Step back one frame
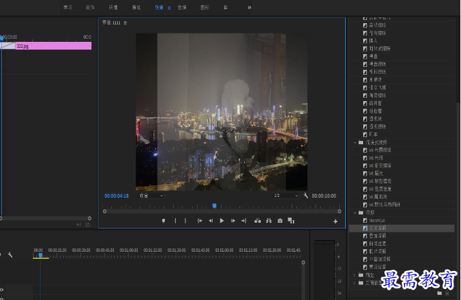 coord(211,221)
